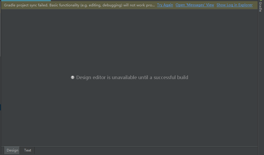Switch to the Text tab
Screen dimensions: 264x155
pos(27,150)
